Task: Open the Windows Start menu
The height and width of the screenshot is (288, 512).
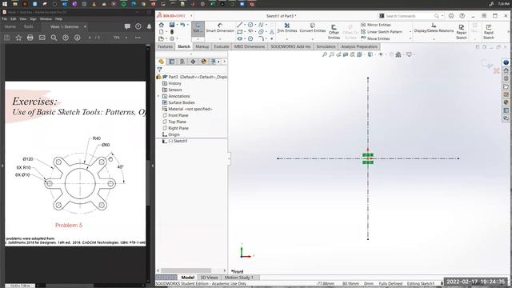Action: coord(5,4)
